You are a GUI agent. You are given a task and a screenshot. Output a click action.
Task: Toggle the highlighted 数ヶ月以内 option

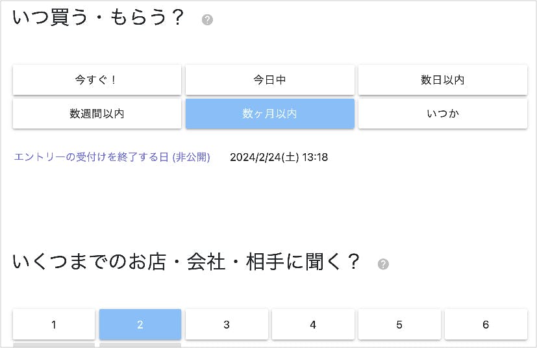(x=269, y=114)
